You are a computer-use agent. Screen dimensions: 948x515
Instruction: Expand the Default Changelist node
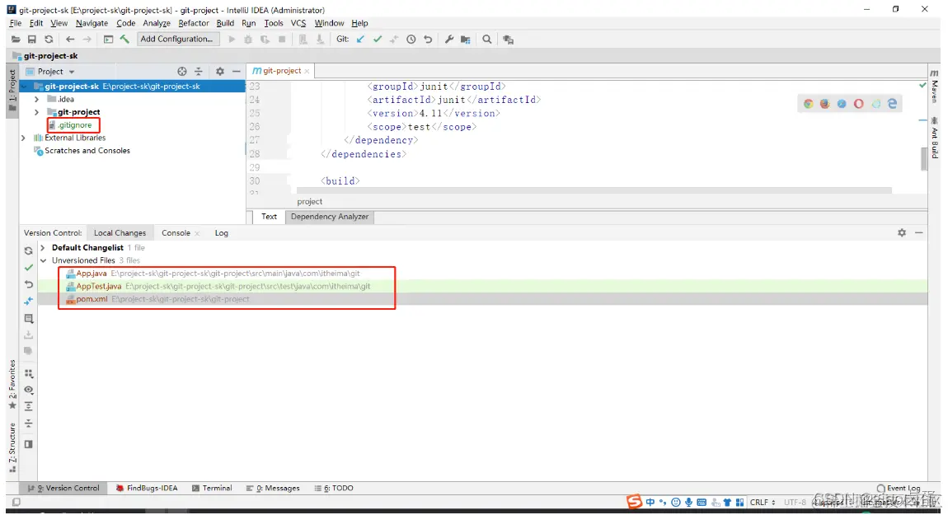(x=42, y=248)
